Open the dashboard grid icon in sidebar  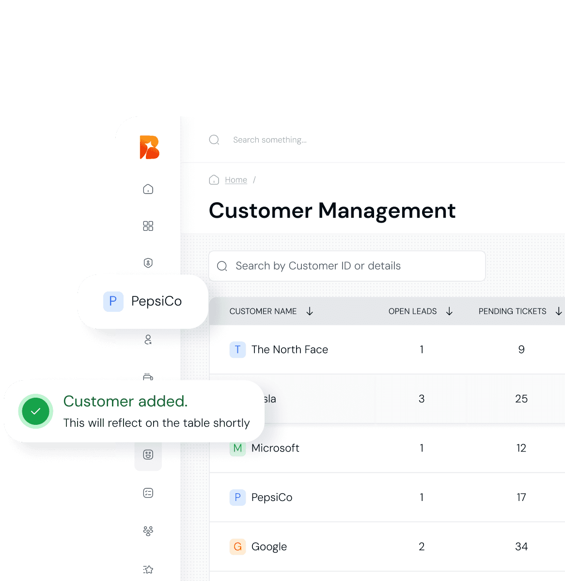[x=148, y=226]
